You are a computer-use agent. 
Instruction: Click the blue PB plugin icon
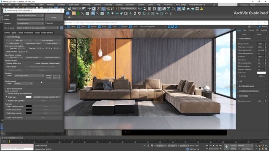[68, 13]
